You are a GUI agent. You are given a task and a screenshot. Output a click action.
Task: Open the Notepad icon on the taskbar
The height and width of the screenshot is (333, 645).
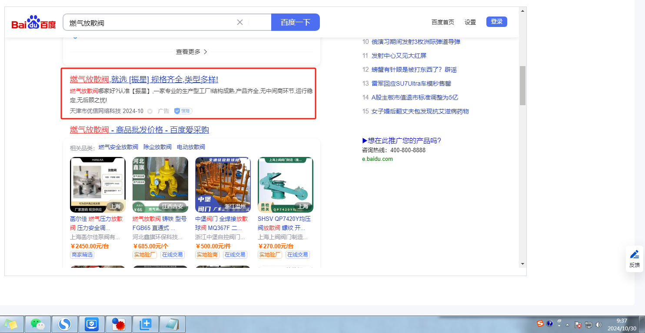coord(173,324)
